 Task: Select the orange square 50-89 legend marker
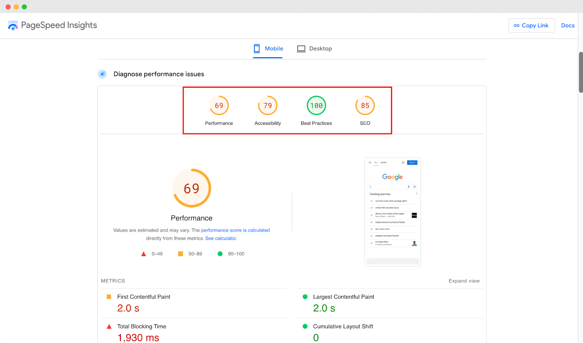point(181,253)
